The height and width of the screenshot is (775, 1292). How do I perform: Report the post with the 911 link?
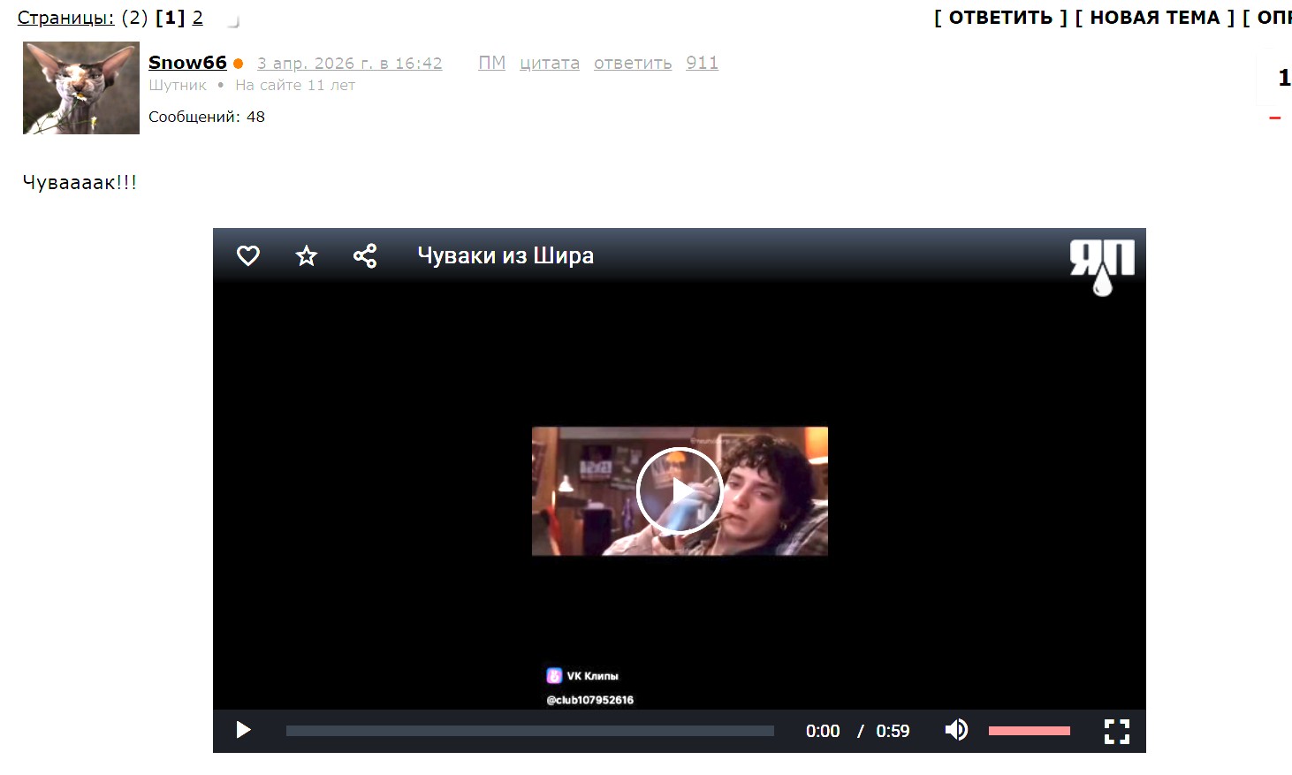(x=703, y=63)
